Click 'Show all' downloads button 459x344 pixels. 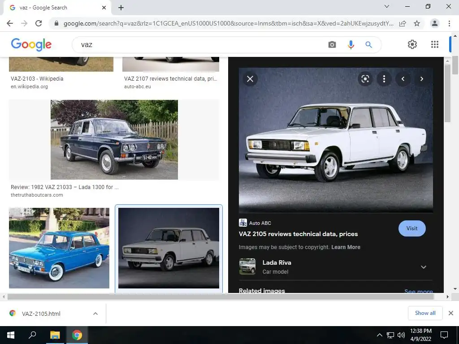tap(425, 313)
